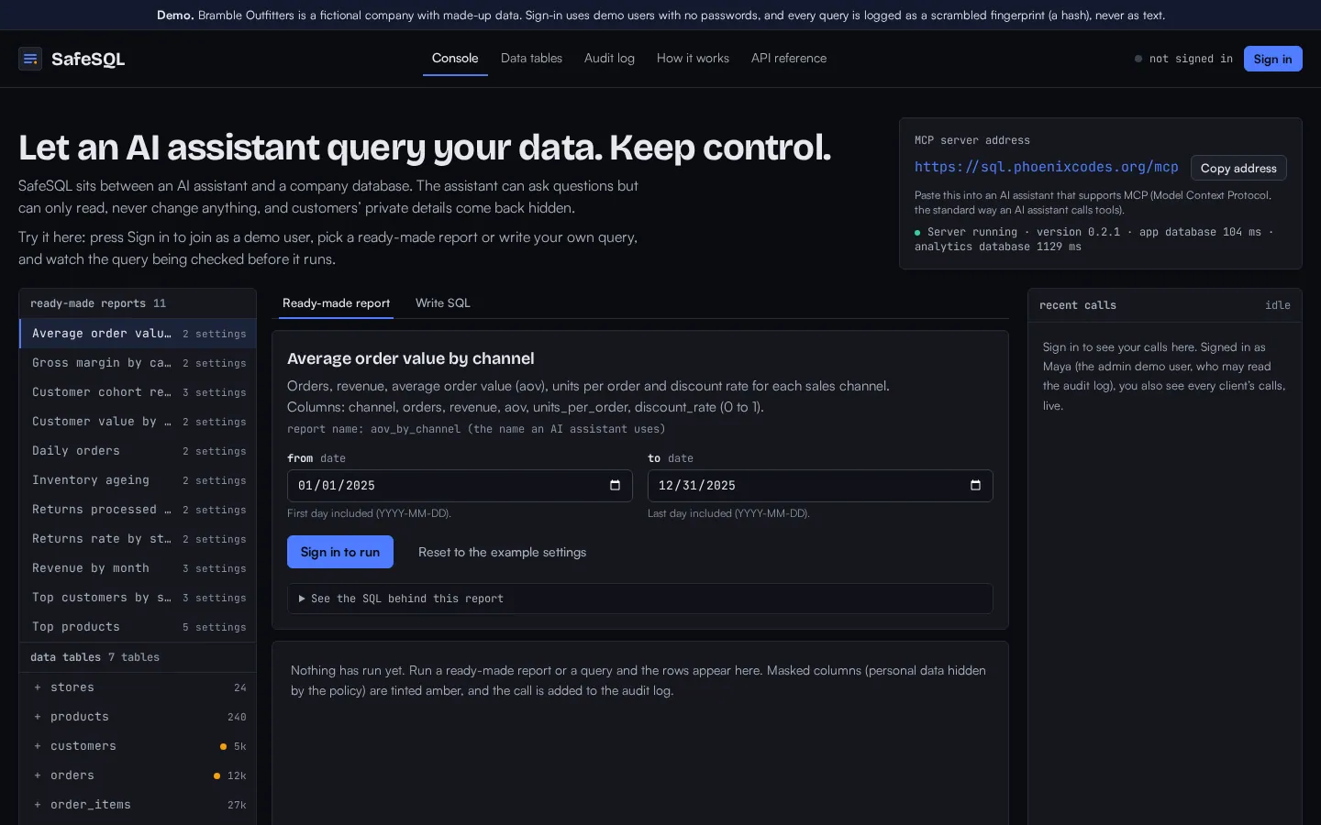Open the API reference page

click(789, 59)
